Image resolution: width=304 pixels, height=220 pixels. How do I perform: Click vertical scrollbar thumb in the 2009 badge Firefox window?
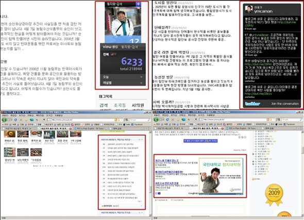(302, 150)
